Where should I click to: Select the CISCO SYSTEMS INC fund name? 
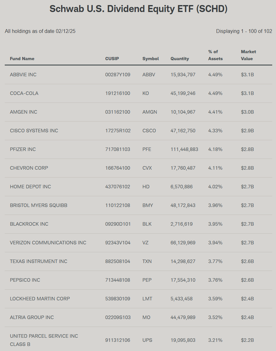34,130
